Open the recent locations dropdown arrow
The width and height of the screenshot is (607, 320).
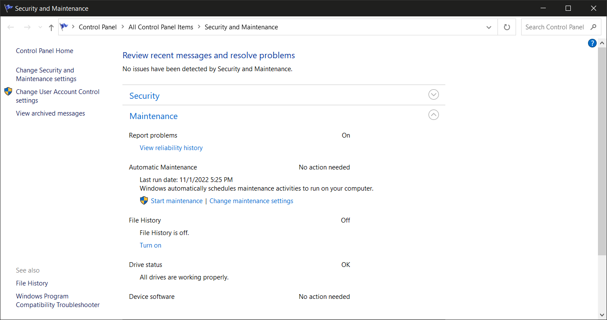40,27
